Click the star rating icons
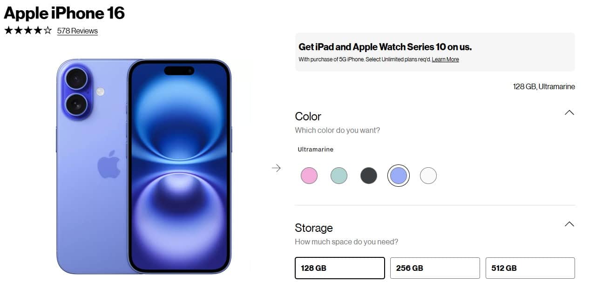589x282 pixels. (x=28, y=31)
